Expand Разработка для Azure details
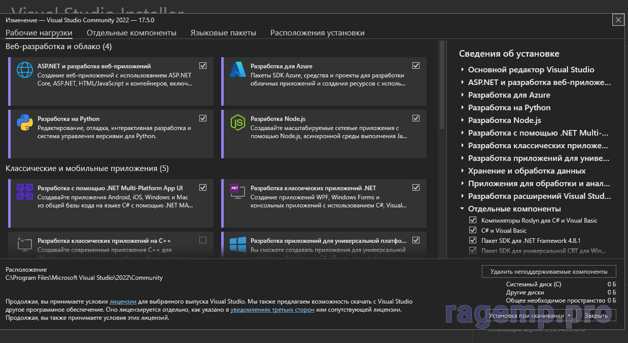 [x=462, y=95]
